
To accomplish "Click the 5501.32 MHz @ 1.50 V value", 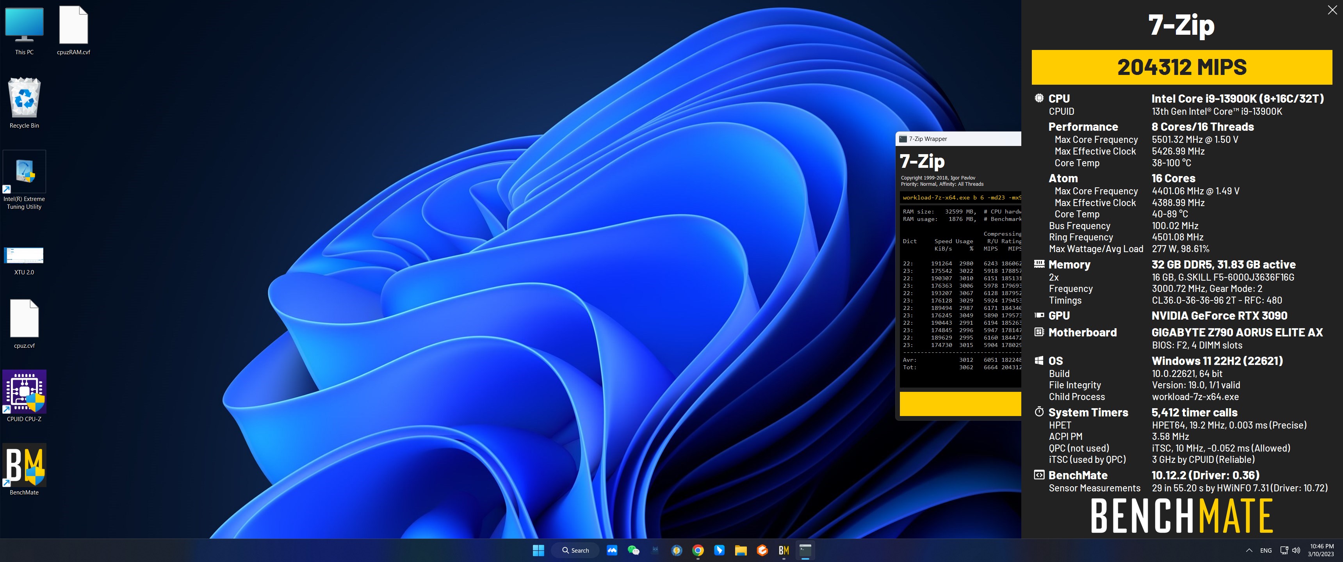I will [1195, 140].
